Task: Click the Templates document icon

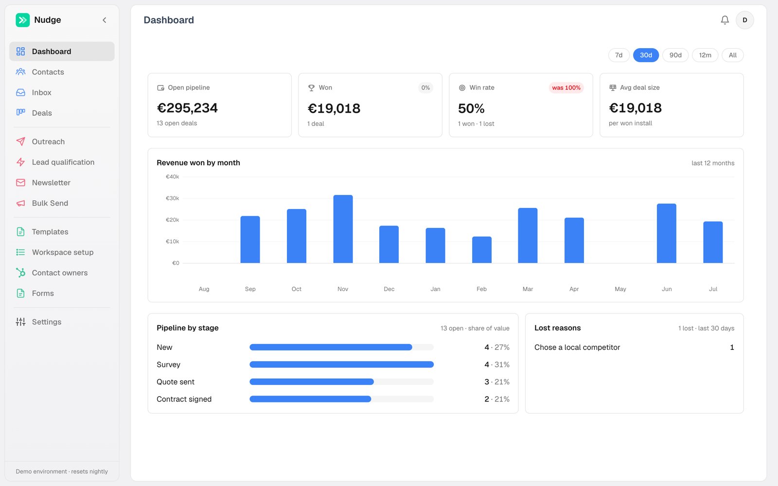Action: click(20, 232)
